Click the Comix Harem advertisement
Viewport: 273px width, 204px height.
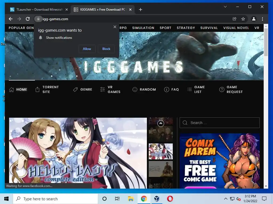(220, 161)
